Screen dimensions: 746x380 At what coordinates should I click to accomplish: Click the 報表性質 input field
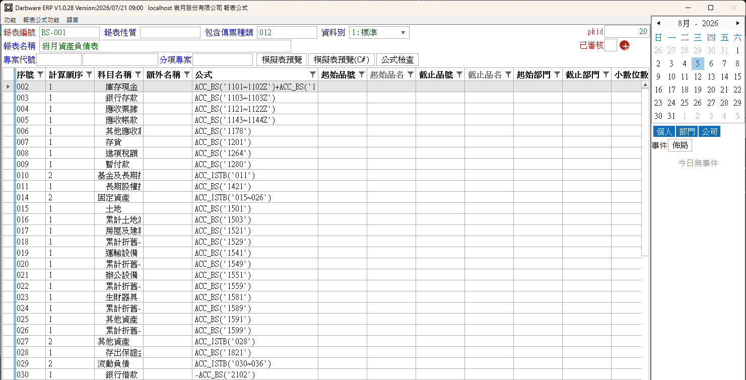point(170,33)
